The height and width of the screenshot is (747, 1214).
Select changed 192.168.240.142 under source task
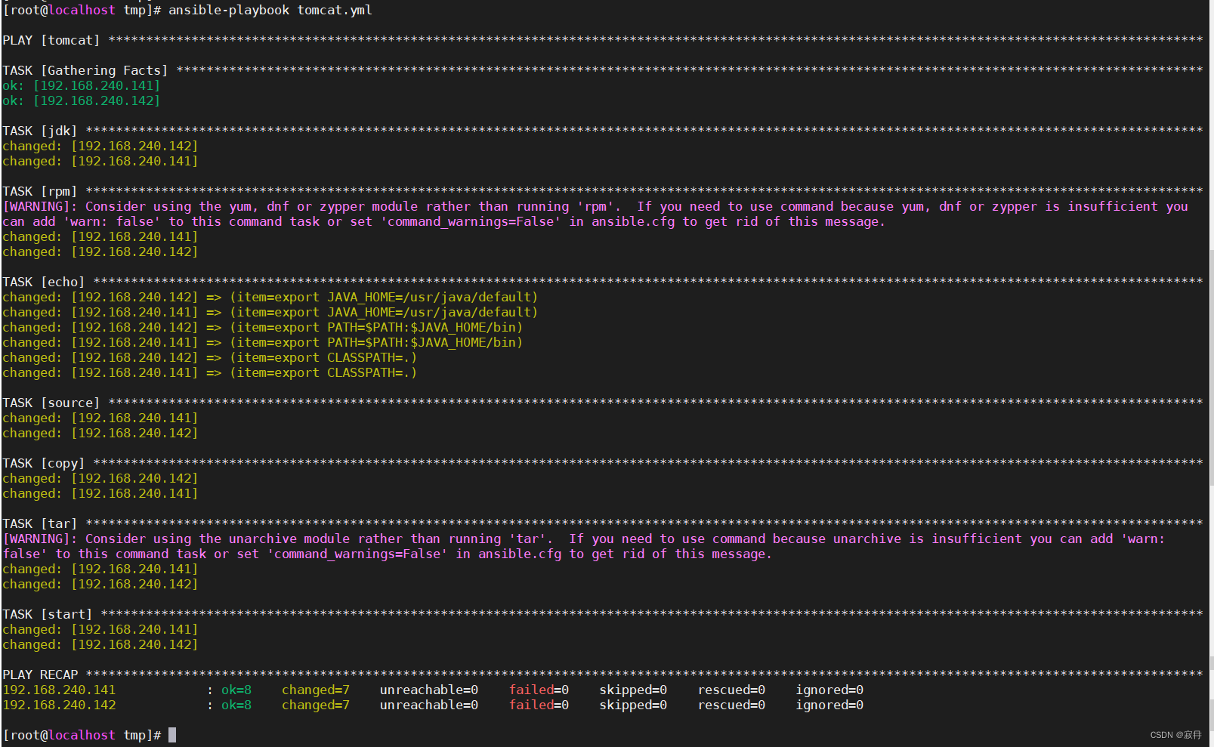pos(100,434)
